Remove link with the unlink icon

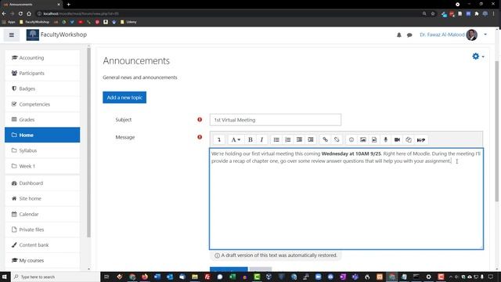[x=337, y=139]
